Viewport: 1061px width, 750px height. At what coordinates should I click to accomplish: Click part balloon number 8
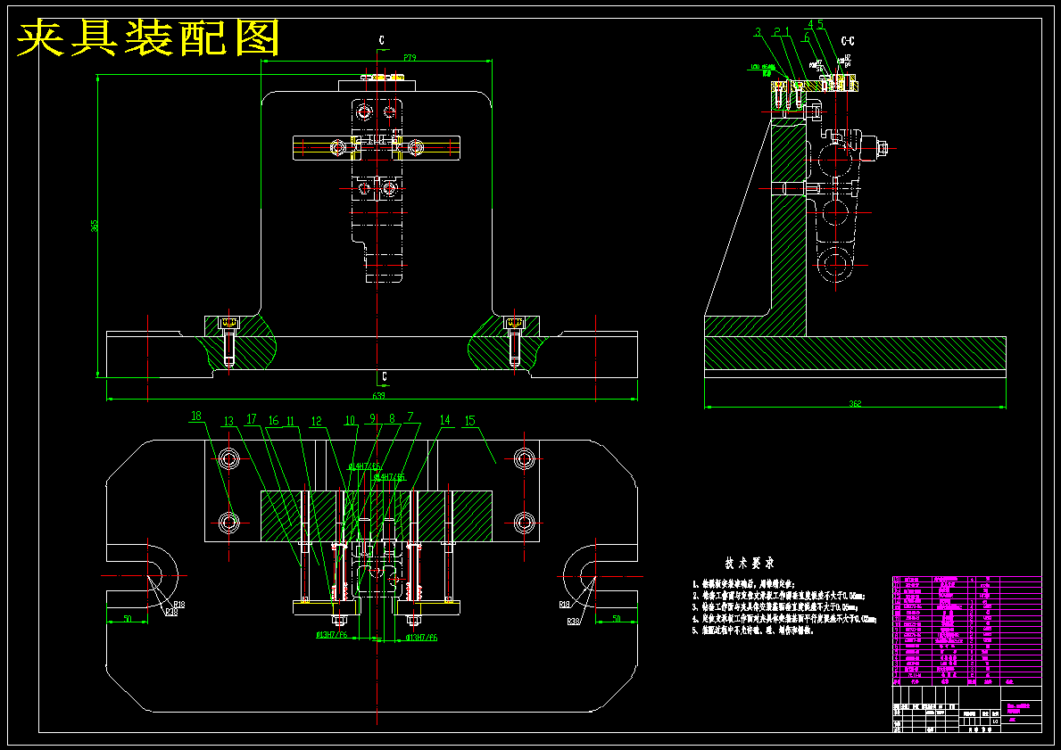pos(391,418)
